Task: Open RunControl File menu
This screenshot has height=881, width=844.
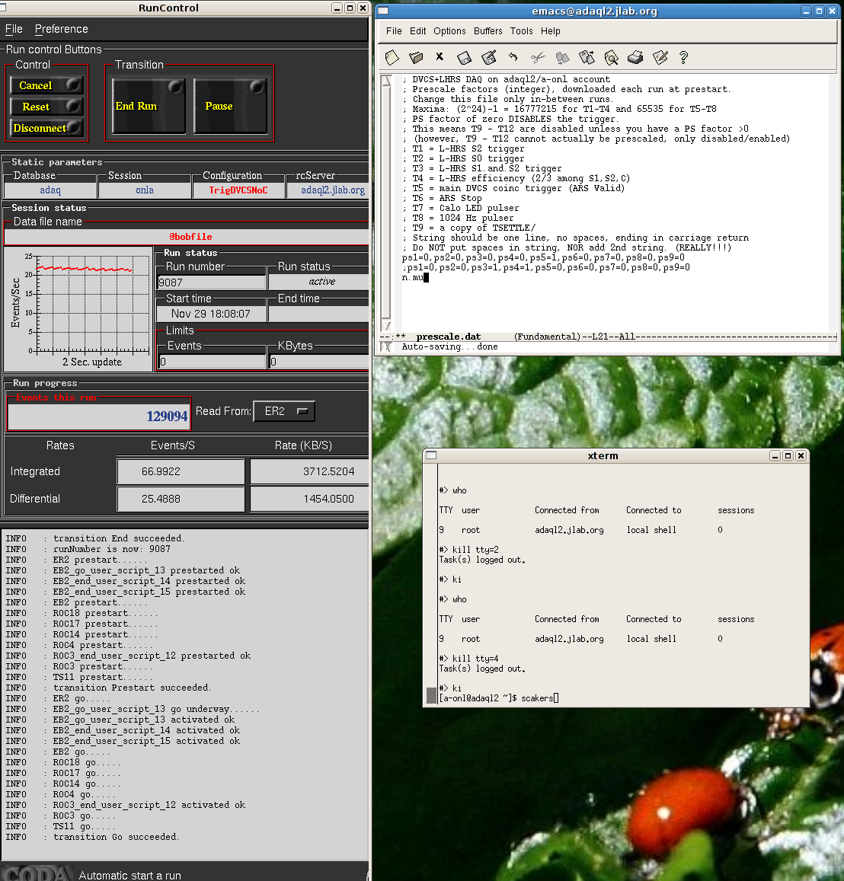Action: pos(14,29)
